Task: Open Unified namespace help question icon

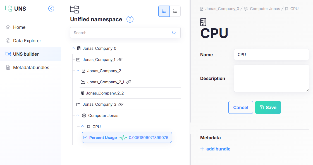Action: pos(130,19)
